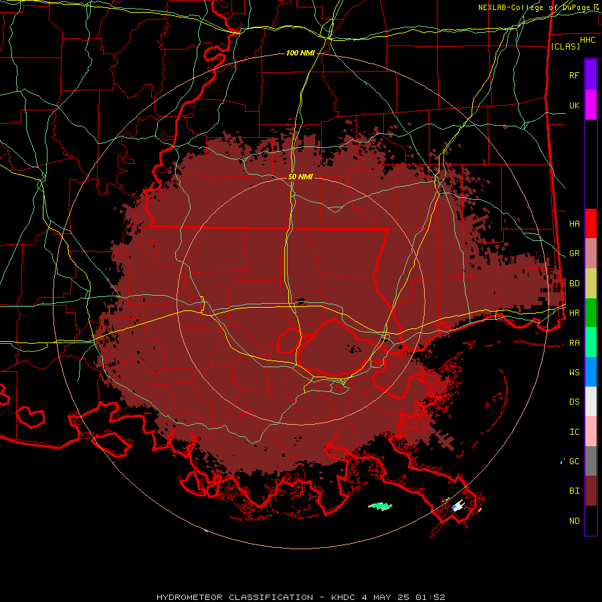Click the GC gray legend swatch
The height and width of the screenshot is (602, 602).
click(x=591, y=461)
